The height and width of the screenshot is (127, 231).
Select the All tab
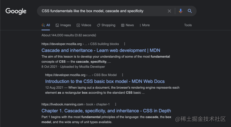pyautogui.click(x=46, y=25)
